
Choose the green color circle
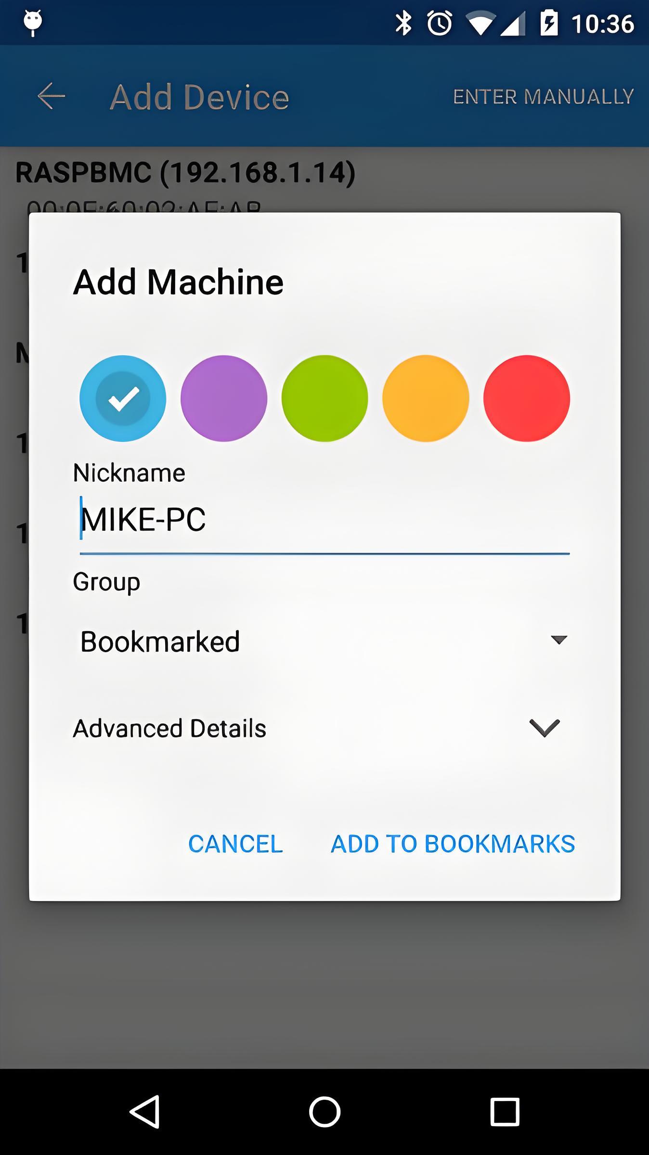pyautogui.click(x=324, y=398)
